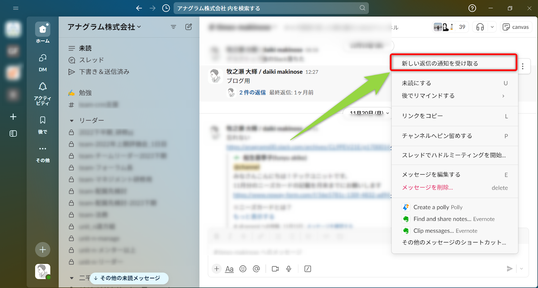Open the canvas button
Viewport: 538px width, 288px height.
[x=516, y=27]
